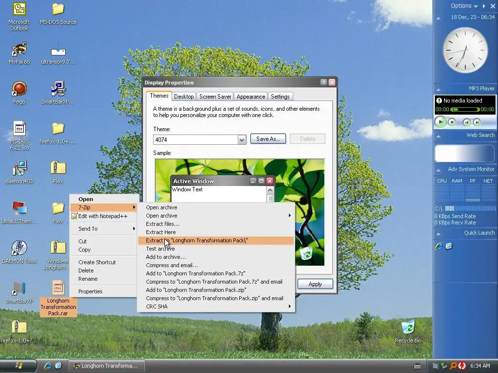The height and width of the screenshot is (373, 498).
Task: Click the Display Properties help question-mark button
Action: coord(323,82)
